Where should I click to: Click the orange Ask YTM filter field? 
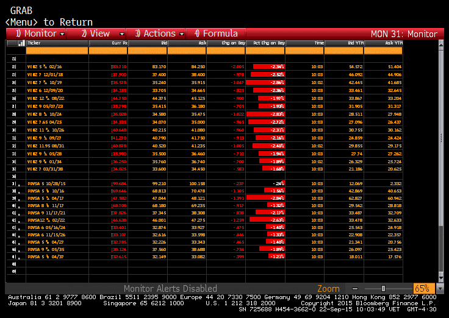pos(383,51)
